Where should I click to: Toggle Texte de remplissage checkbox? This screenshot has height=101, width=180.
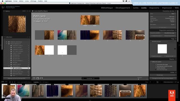[156, 70]
